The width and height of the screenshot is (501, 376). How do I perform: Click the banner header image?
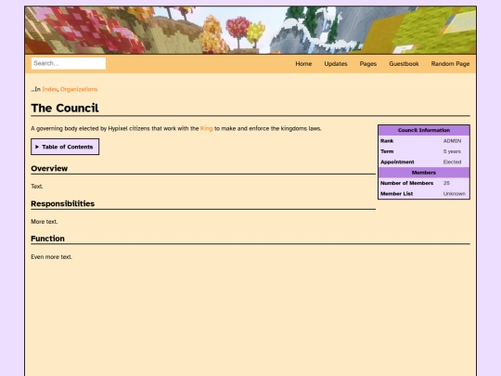click(x=250, y=30)
